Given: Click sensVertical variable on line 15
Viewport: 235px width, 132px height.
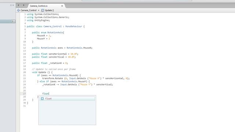Looking at the screenshot, I should pyautogui.click(x=56, y=57).
